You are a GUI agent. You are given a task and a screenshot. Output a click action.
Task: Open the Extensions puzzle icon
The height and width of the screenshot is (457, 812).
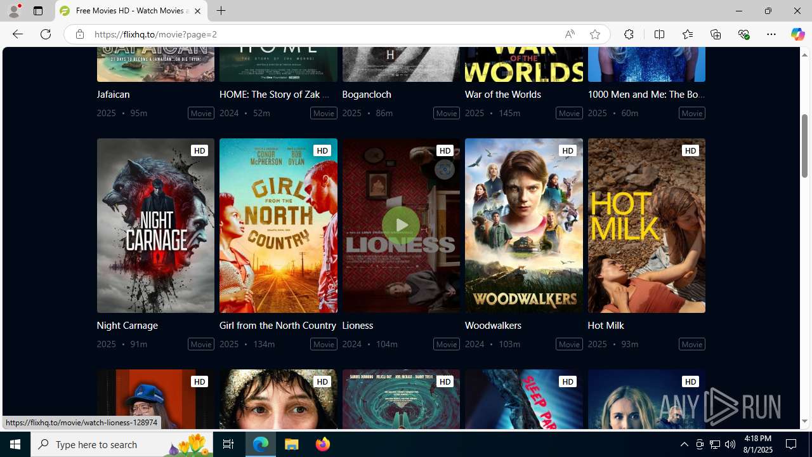pos(629,34)
